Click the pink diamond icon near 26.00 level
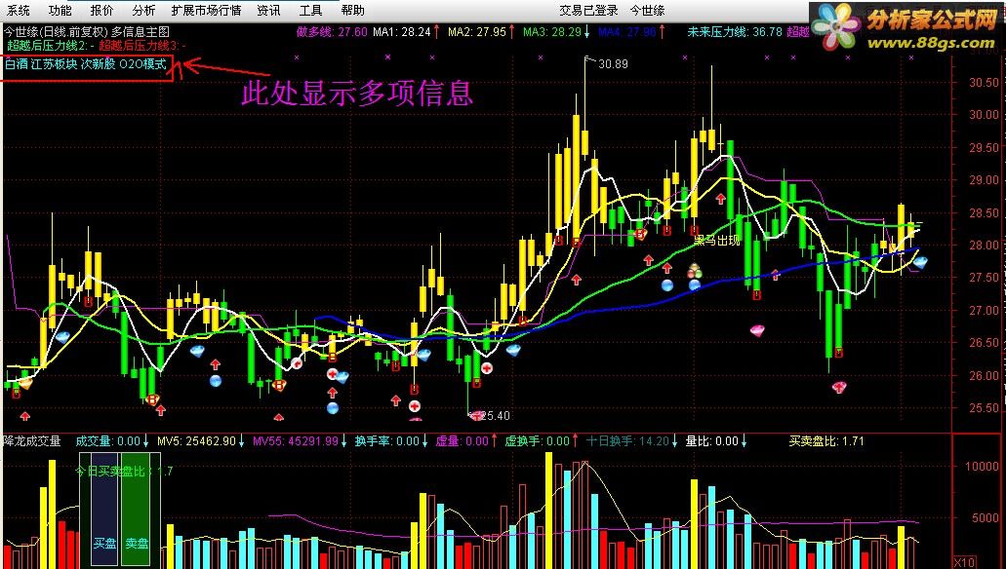Viewport: 1006px width, 569px height. (839, 387)
